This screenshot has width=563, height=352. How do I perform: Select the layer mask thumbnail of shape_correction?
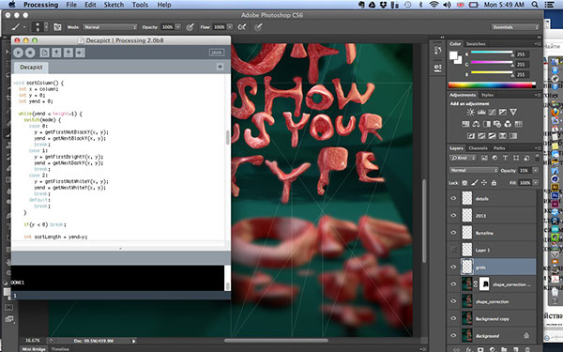pyautogui.click(x=485, y=283)
